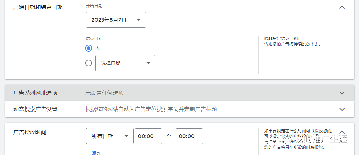Select the 无 end date radio button
Image resolution: width=359 pixels, height=155 pixels.
coord(88,48)
